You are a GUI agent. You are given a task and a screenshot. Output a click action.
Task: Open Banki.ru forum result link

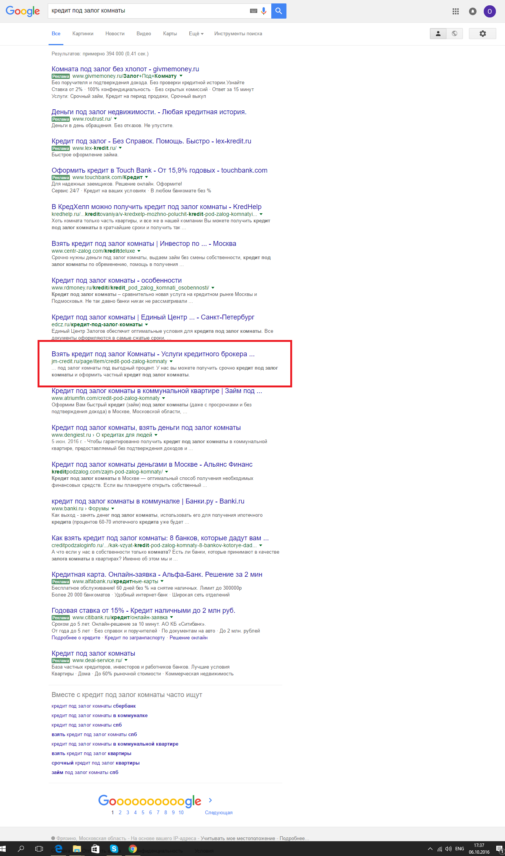(x=148, y=501)
